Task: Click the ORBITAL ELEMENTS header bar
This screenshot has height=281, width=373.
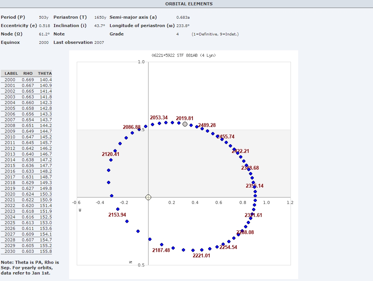Action: (x=189, y=4)
